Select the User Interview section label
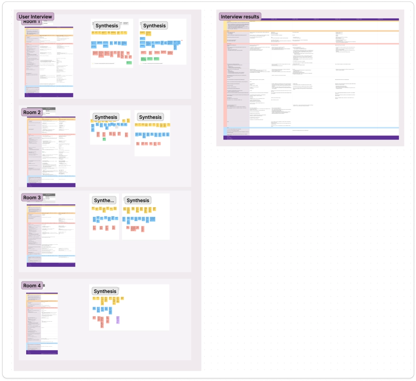 36,16
